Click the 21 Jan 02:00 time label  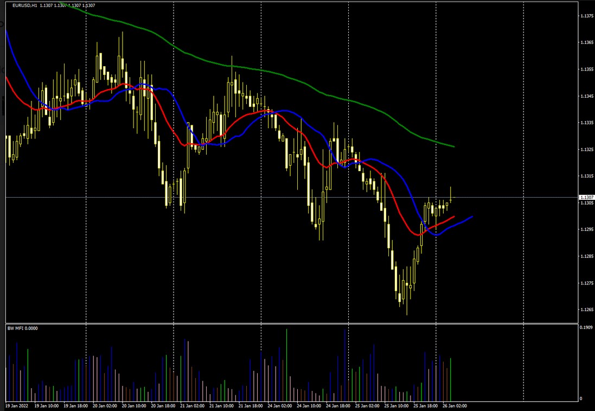[193, 406]
